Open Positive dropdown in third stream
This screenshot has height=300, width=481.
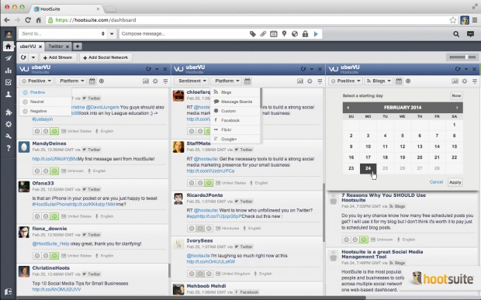[x=345, y=81]
